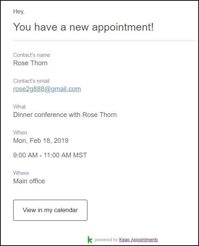Open the rose2g888@gmail.com email link

click(x=47, y=89)
